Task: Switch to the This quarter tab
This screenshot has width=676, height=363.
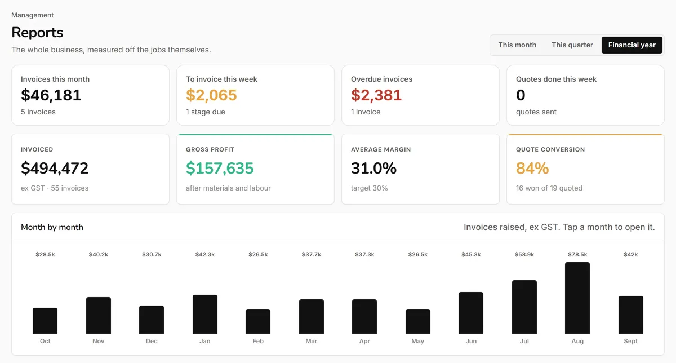Action: pyautogui.click(x=572, y=45)
